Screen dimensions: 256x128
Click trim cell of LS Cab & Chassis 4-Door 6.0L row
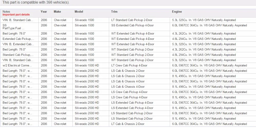tap(128, 82)
